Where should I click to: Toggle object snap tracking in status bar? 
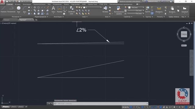pyautogui.click(x=152, y=107)
